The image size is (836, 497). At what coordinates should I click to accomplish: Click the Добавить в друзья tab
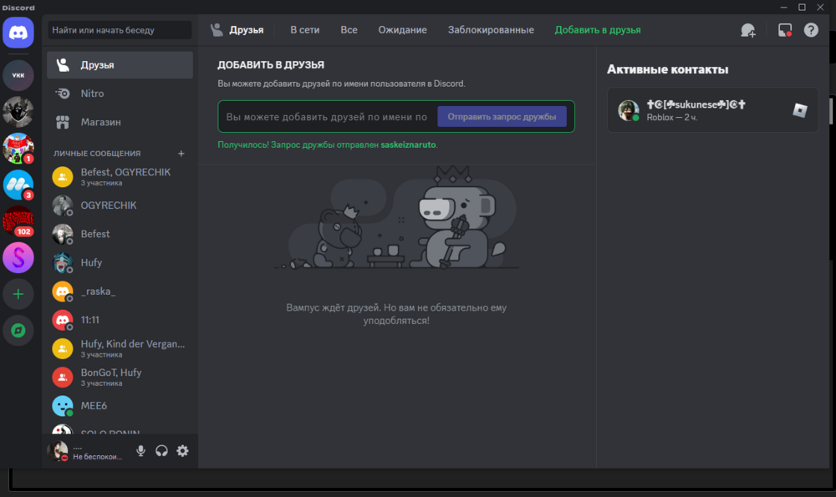point(598,30)
